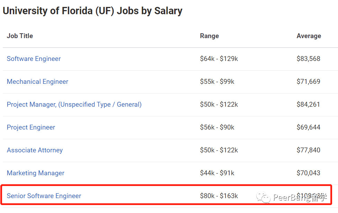Viewport: 338px width, 213px height.
Task: Click the $77,840 average salary
Action: (308, 150)
